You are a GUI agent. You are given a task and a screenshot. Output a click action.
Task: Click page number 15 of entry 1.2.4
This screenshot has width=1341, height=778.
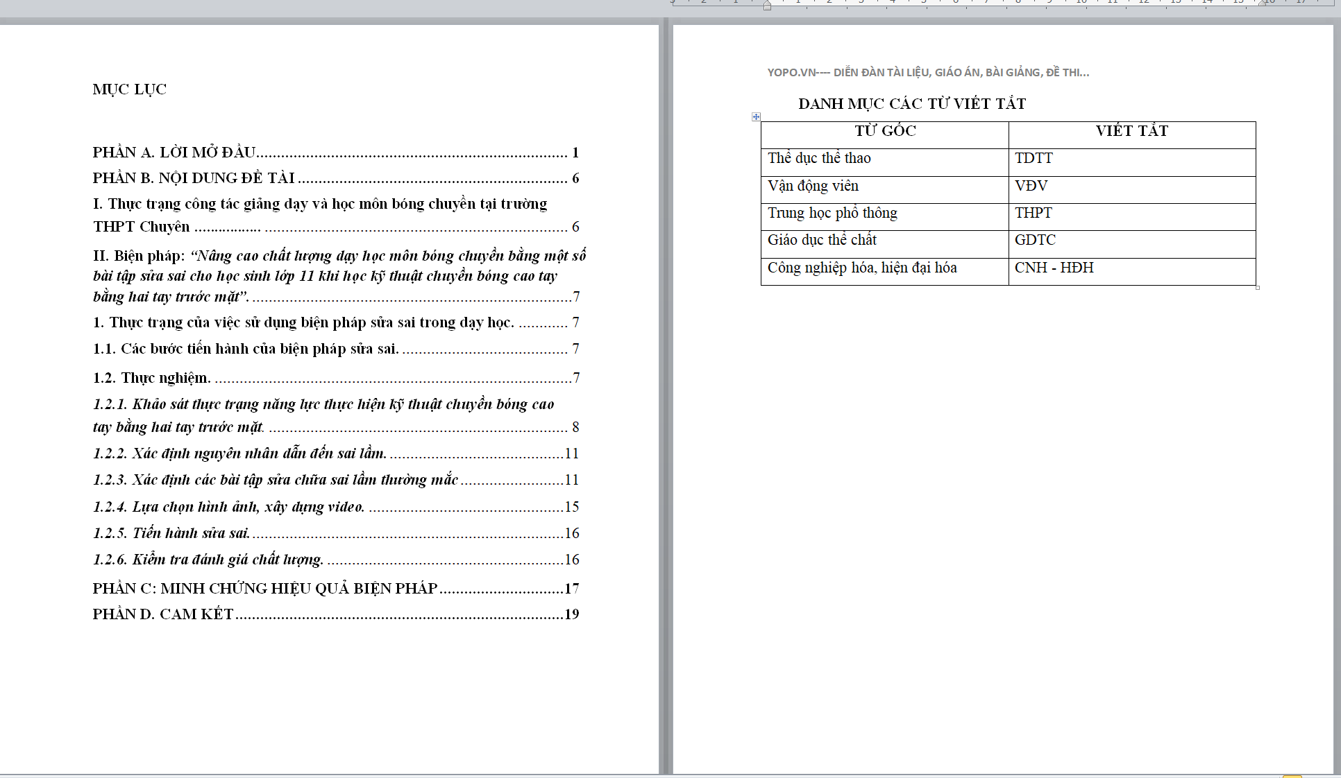(571, 507)
